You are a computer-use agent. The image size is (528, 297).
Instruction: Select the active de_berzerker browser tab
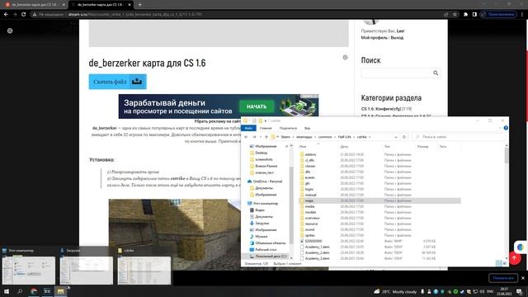pos(101,5)
